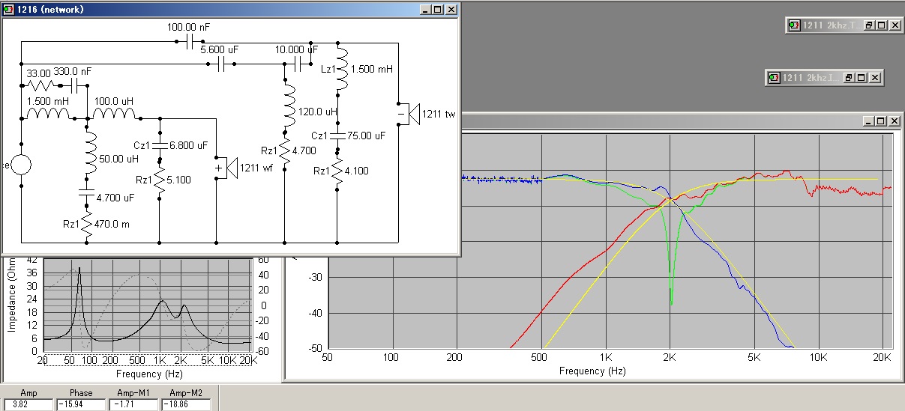905x411 pixels.
Task: Click the 1.500 mH label beside the source-side inductor
Action: pos(47,101)
